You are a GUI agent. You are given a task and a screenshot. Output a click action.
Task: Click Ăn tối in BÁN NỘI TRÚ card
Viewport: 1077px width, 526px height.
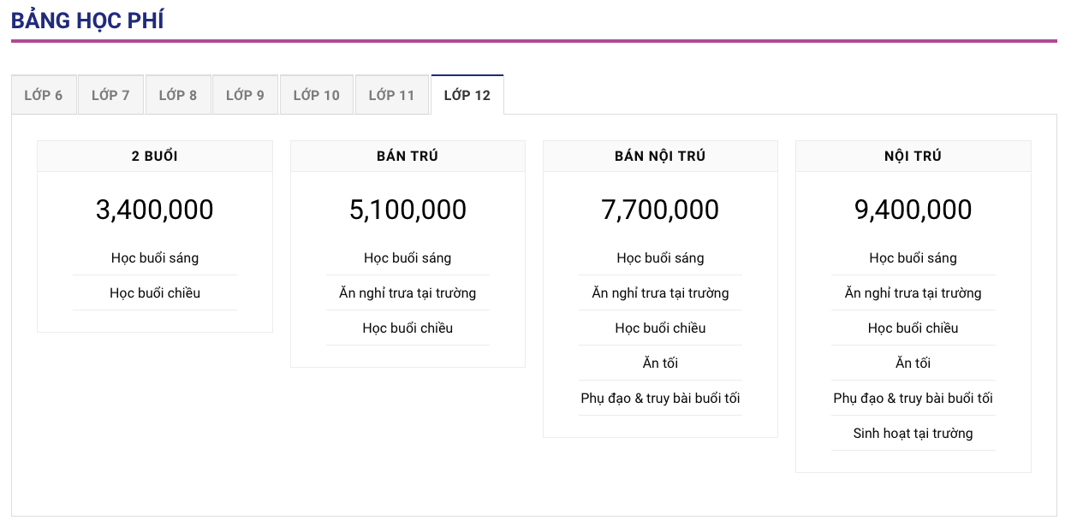pos(660,363)
